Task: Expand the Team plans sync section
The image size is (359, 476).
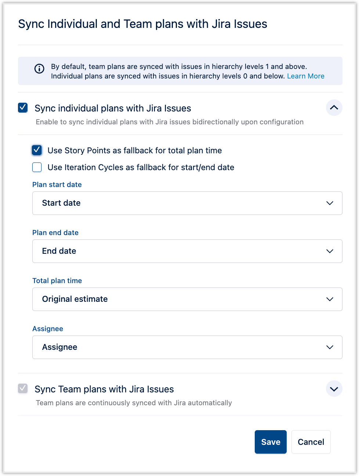Action: (334, 389)
